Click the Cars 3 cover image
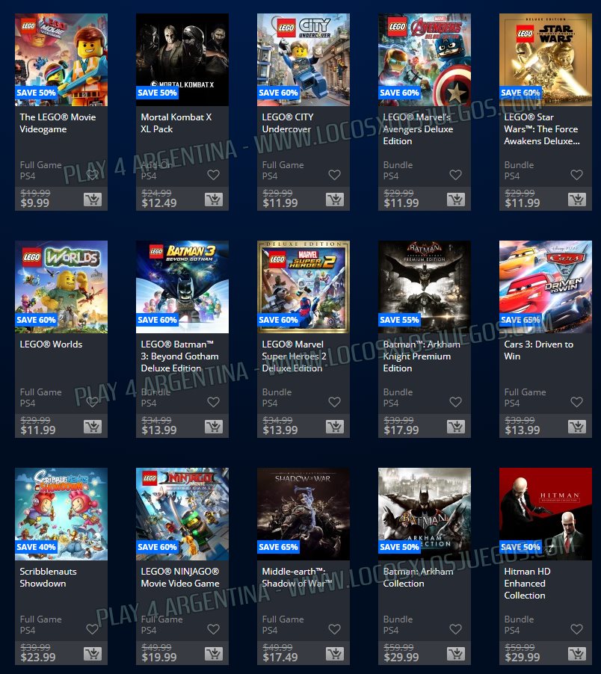Viewport: 601px width, 674px height. point(546,287)
